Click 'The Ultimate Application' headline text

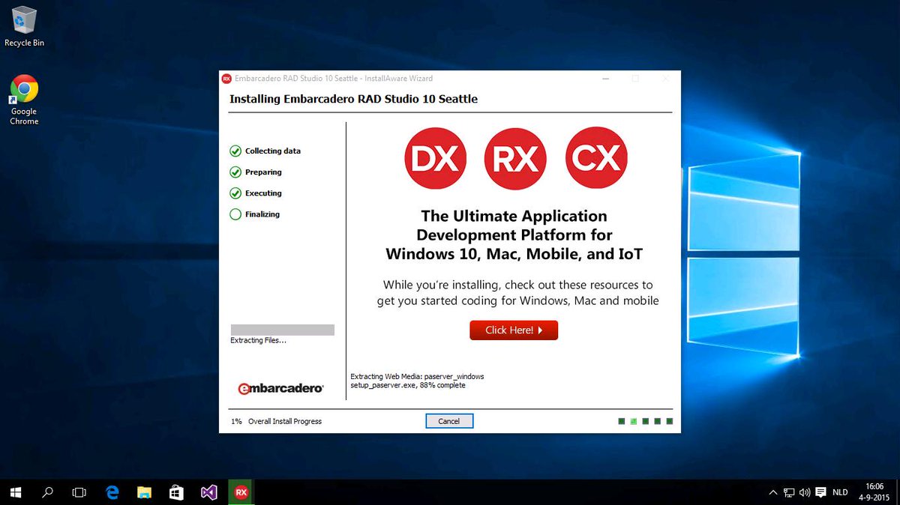pyautogui.click(x=514, y=216)
